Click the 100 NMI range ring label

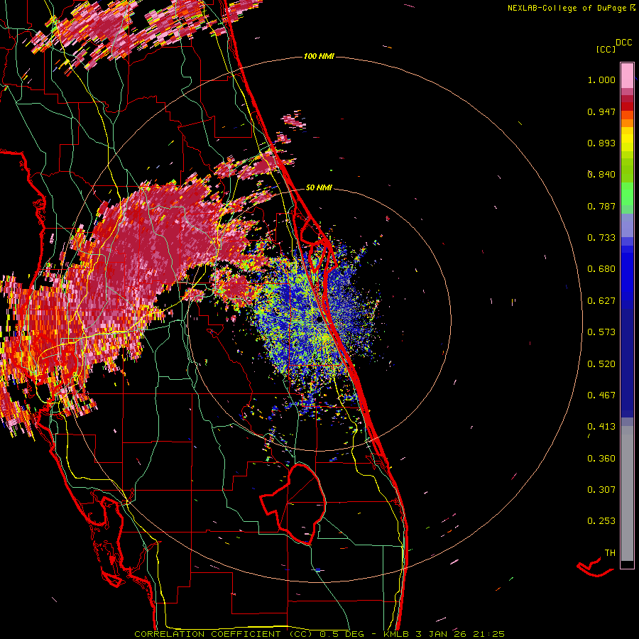click(319, 56)
